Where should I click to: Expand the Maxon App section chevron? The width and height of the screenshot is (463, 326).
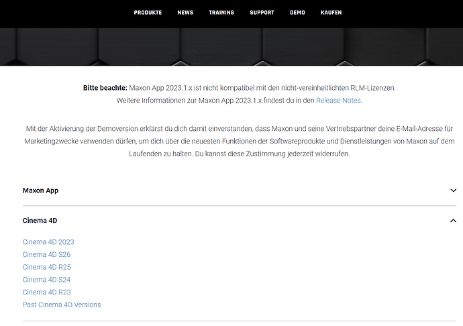point(453,191)
